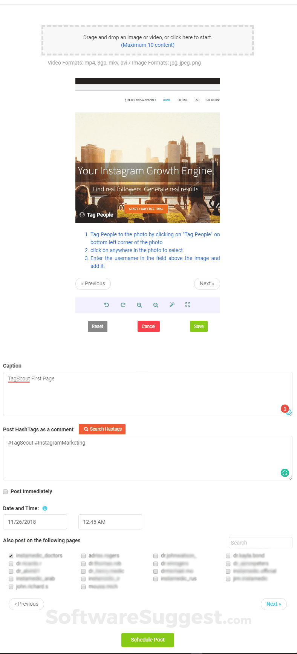297x654 pixels.
Task: Uncheck the first selected page checkbox
Action: pyautogui.click(x=11, y=556)
